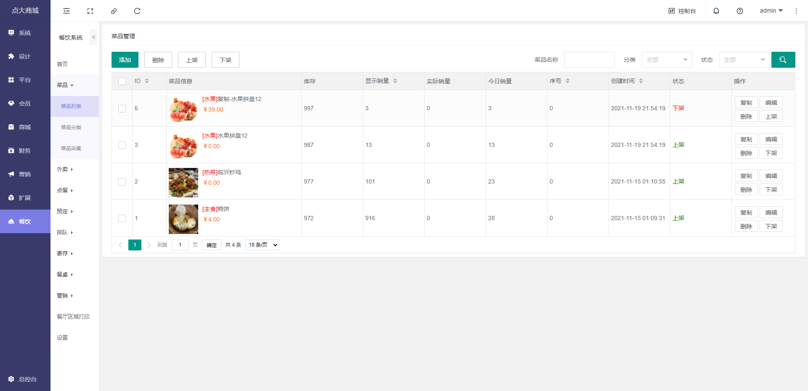Toggle fullscreen mode icon
Viewport: 808px width, 391px height.
pos(90,11)
